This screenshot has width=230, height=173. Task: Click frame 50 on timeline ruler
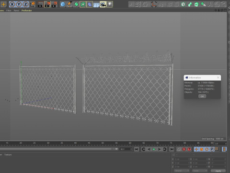[103, 143]
